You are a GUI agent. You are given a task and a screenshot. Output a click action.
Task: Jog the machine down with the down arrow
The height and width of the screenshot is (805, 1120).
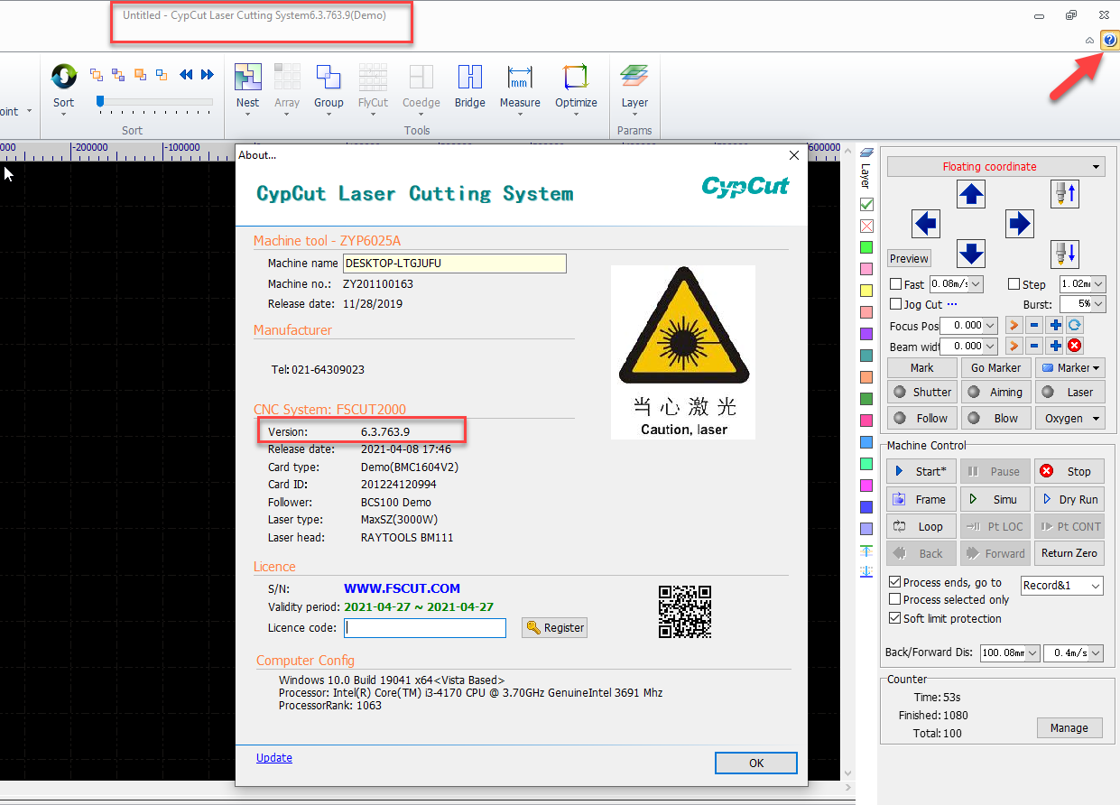pyautogui.click(x=971, y=254)
